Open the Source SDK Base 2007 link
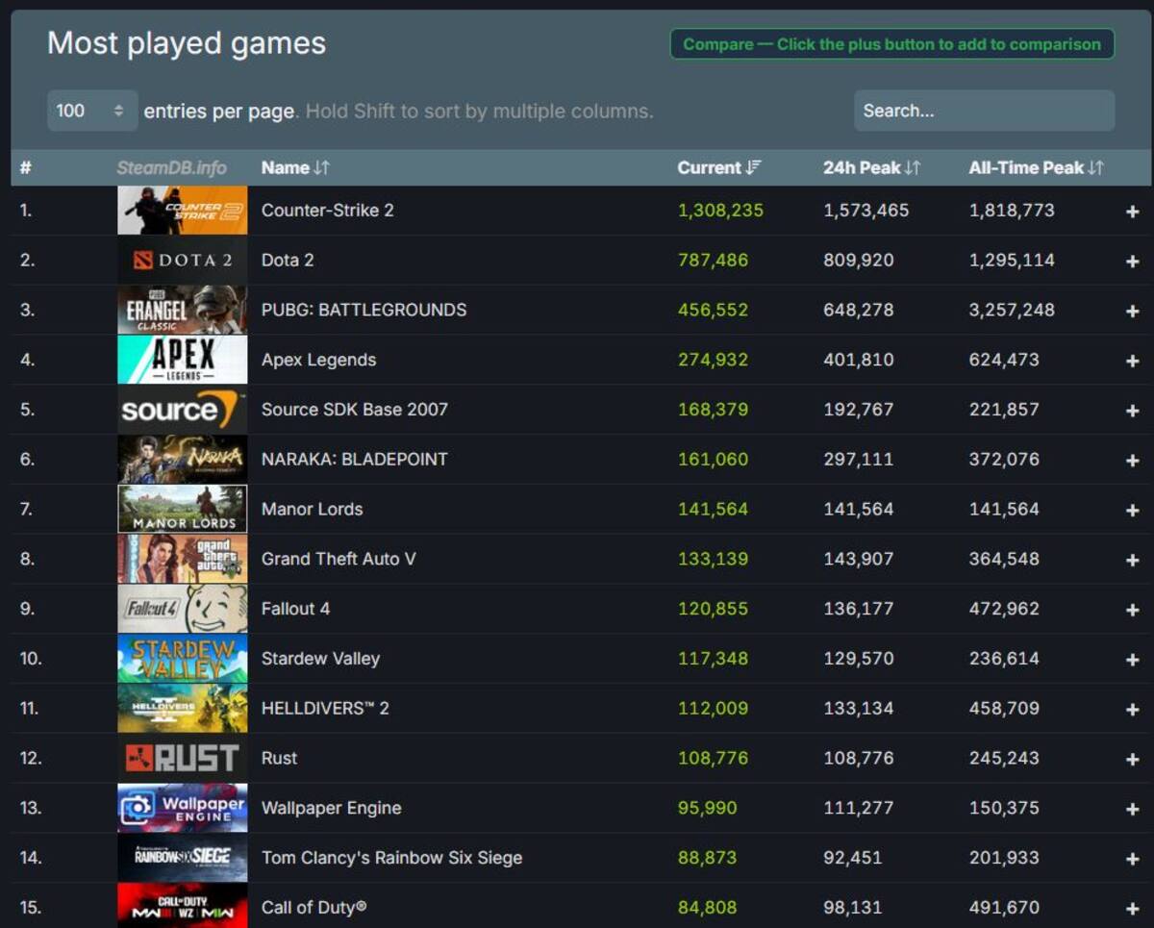1154x928 pixels. click(x=355, y=410)
